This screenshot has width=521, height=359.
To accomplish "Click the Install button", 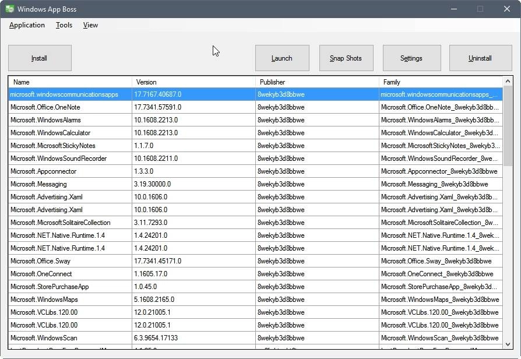I will point(40,58).
